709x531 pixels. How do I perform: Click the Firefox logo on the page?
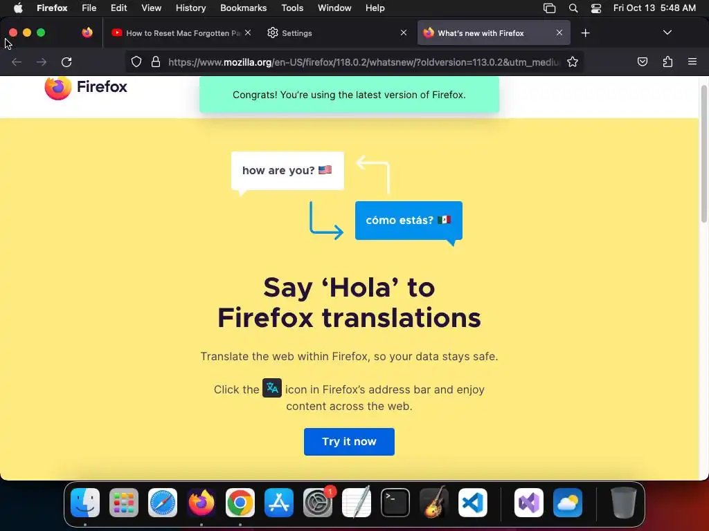tap(86, 86)
